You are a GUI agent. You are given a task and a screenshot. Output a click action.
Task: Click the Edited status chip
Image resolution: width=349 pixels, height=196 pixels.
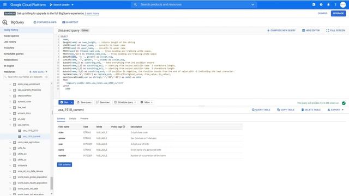point(85,30)
